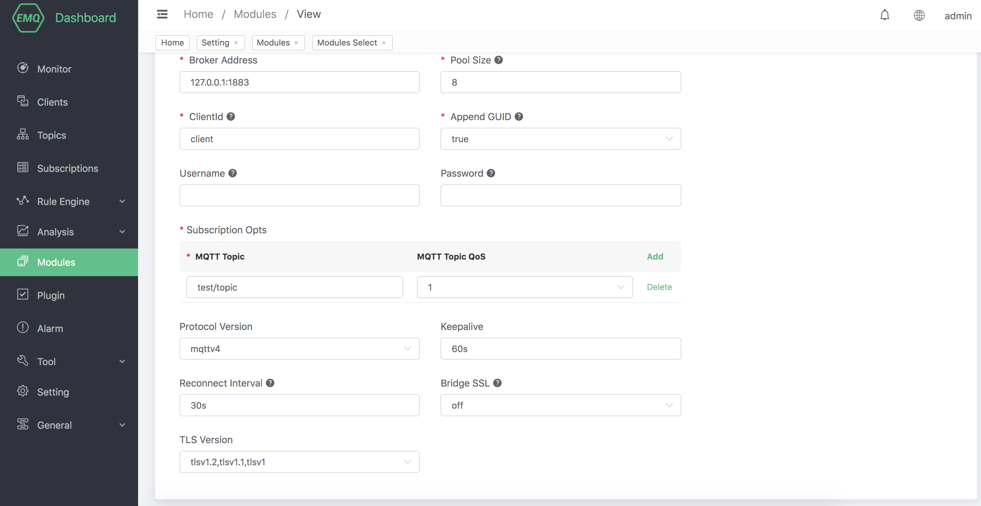This screenshot has height=506, width=981.
Task: Click the Pool Size help icon
Action: pyautogui.click(x=498, y=60)
